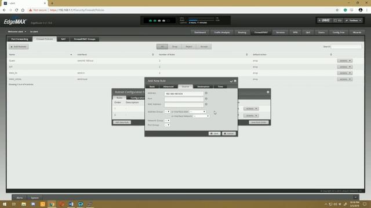The width and height of the screenshot is (371, 208).
Task: Open the Config Tree section
Action: (339, 32)
